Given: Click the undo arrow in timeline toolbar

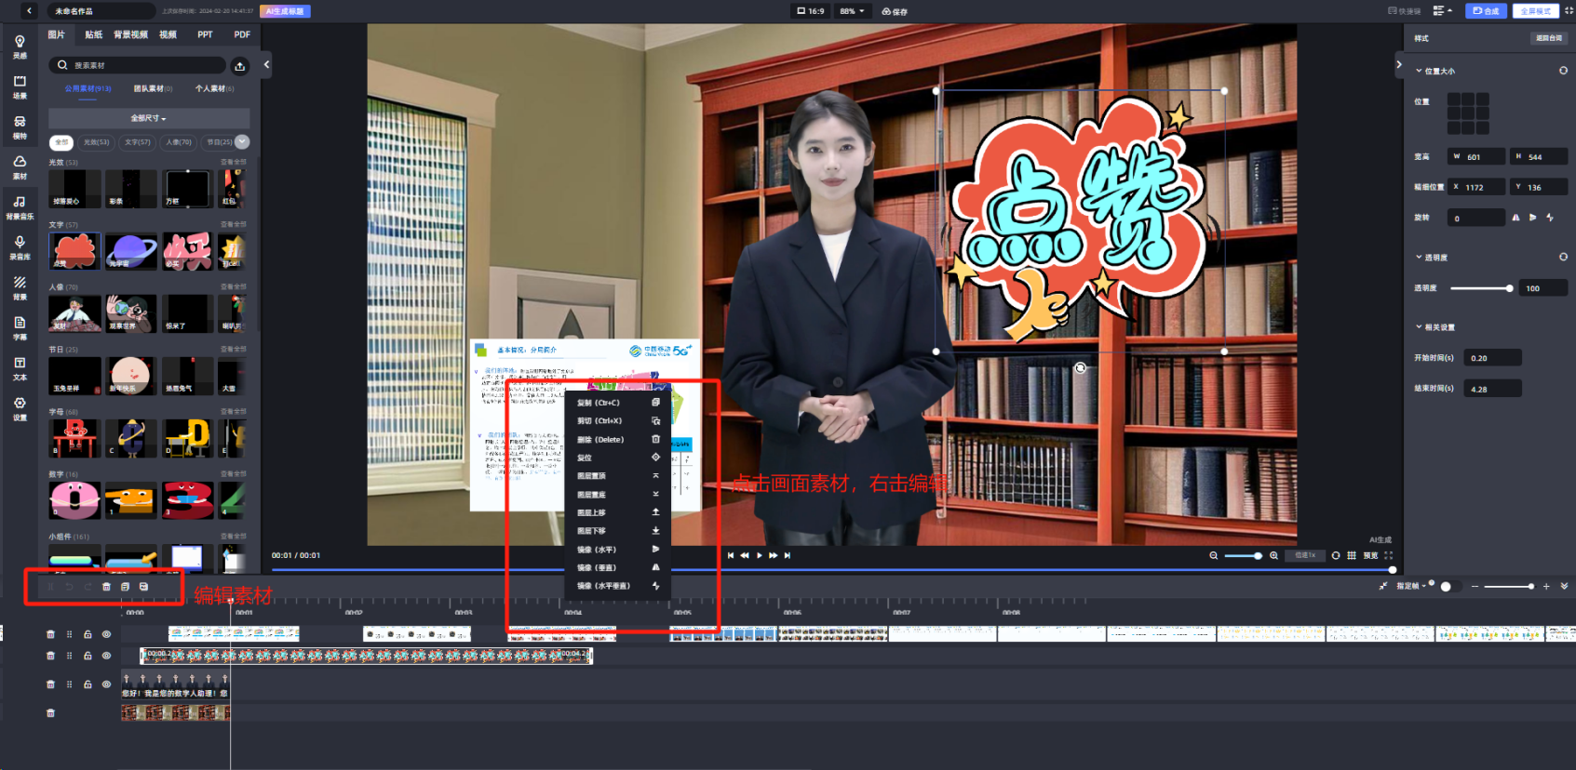Looking at the screenshot, I should click(69, 587).
